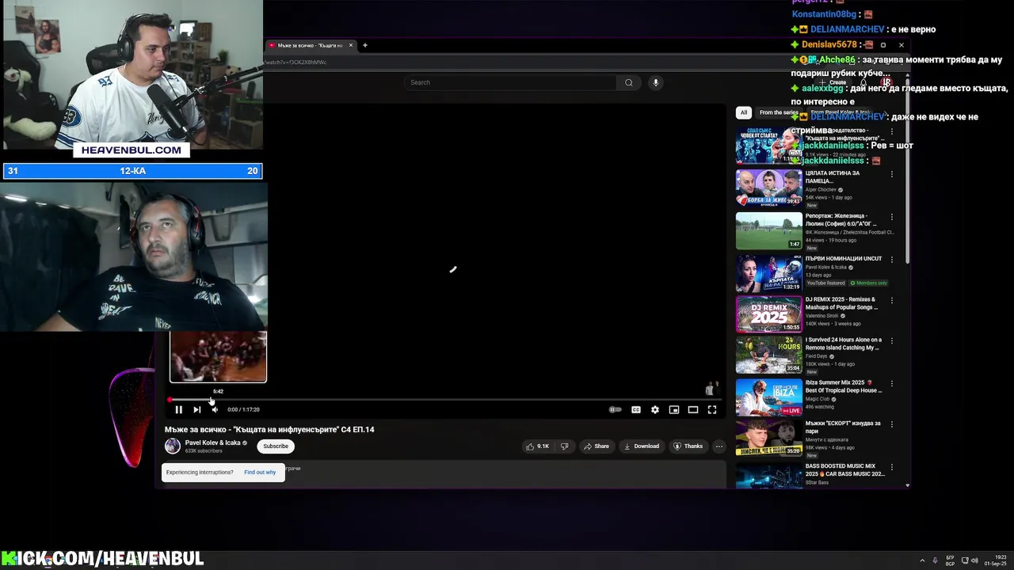1014x570 pixels.
Task: Open Мъжки "ЕСКОРТ" изнудва за пари thumbnail
Action: pyautogui.click(x=768, y=438)
